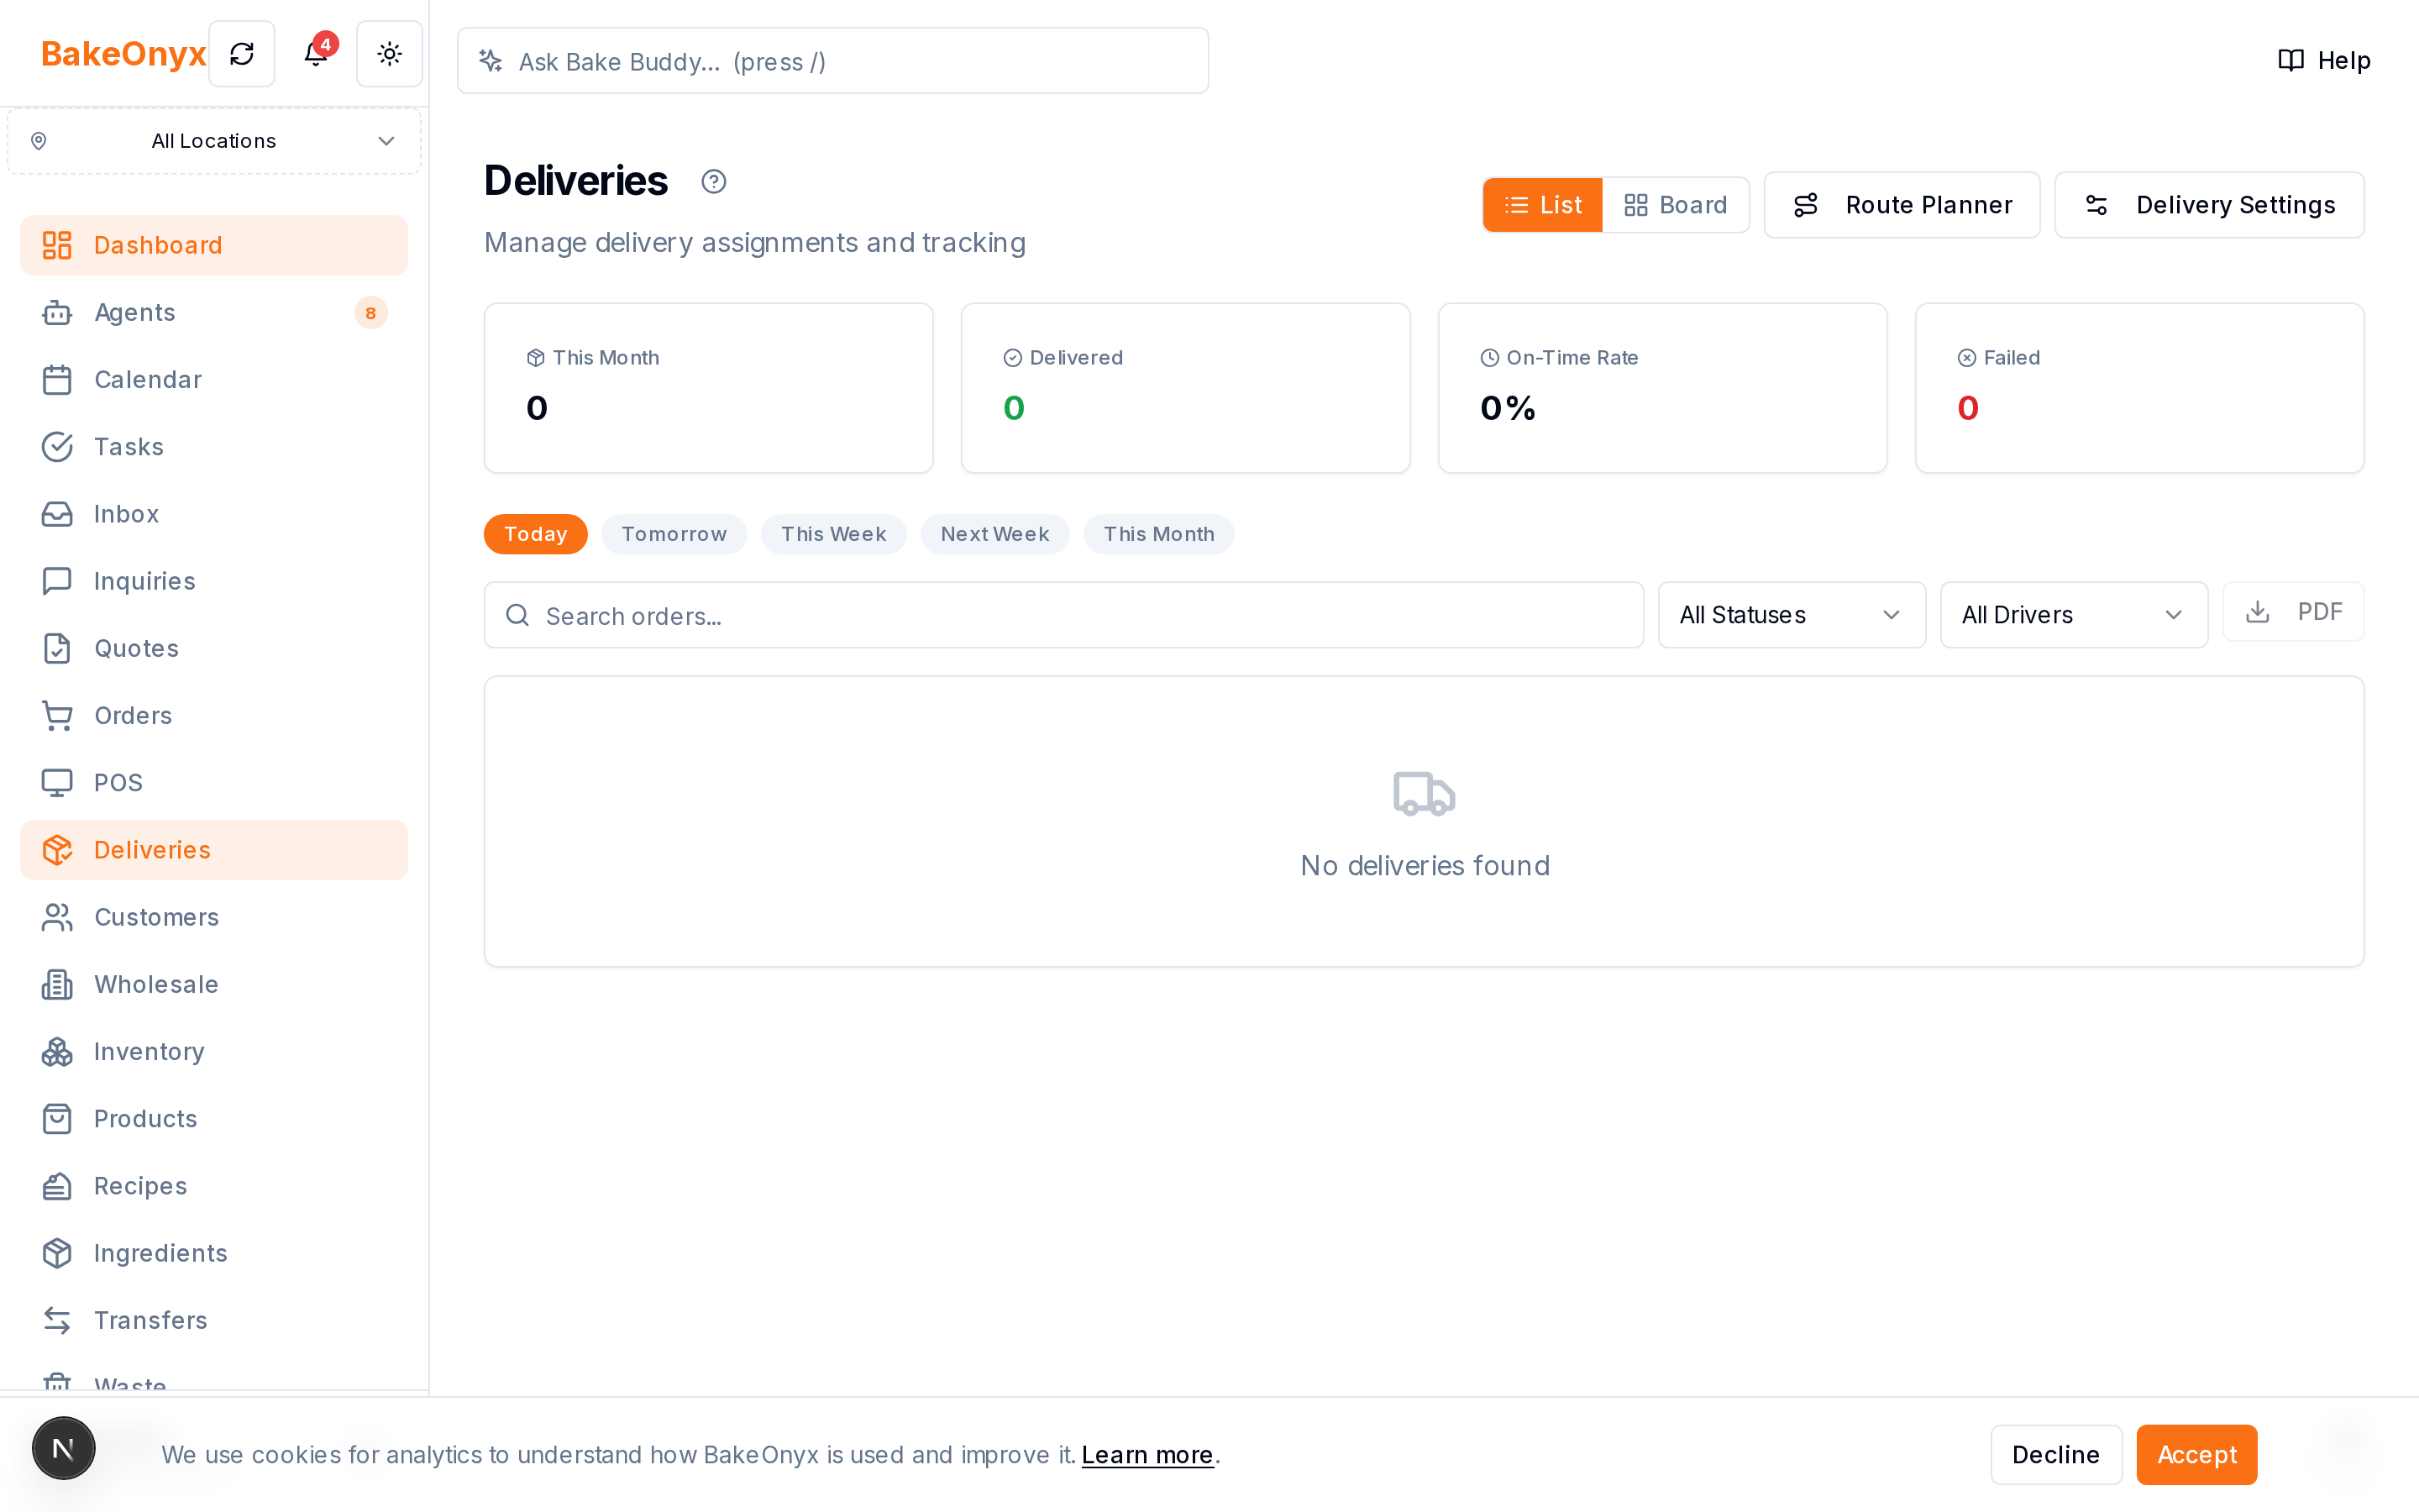
Task: Click the refresh sync icon button
Action: 242,54
